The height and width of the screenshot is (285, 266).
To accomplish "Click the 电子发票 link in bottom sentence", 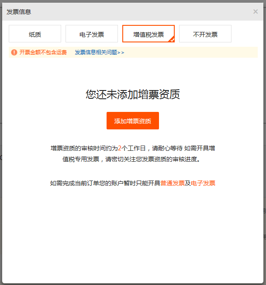I will 203,184.
